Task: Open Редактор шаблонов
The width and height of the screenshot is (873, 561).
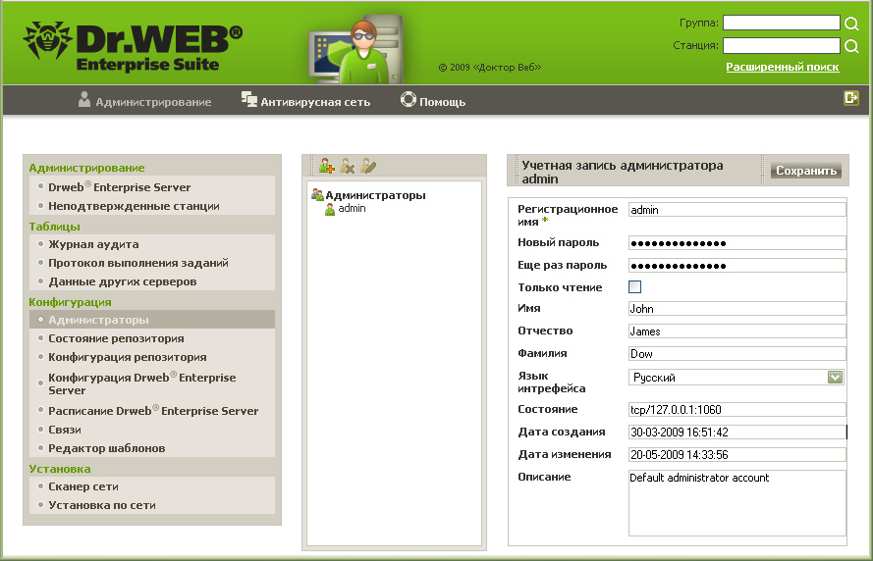Action: coord(106,448)
